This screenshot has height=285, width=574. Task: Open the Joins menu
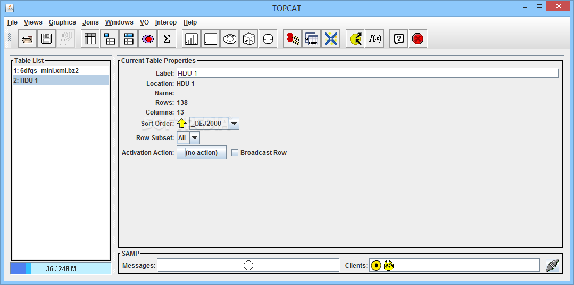click(x=90, y=22)
